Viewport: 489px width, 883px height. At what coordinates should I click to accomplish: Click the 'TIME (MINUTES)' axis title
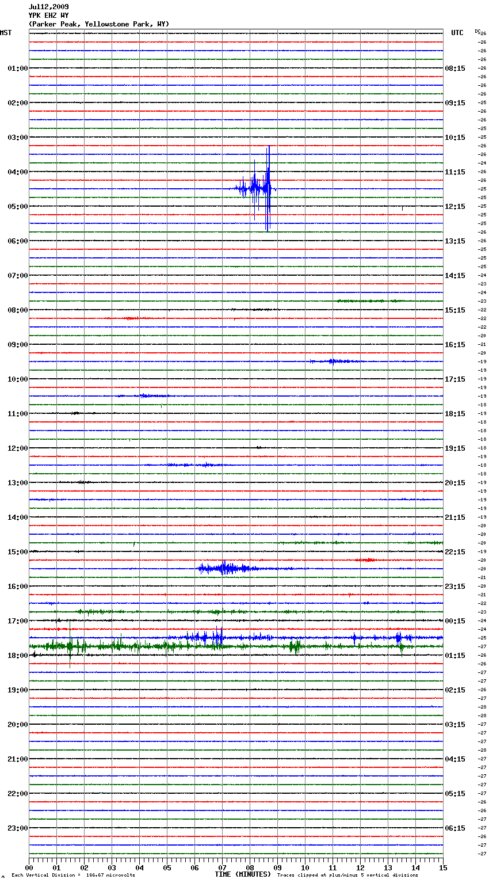pos(243,874)
